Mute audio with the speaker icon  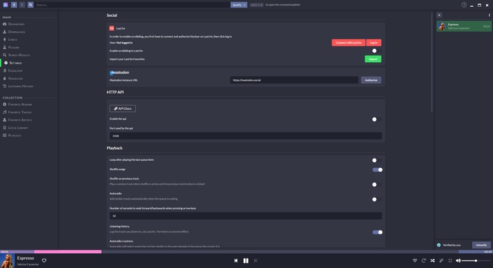458,261
